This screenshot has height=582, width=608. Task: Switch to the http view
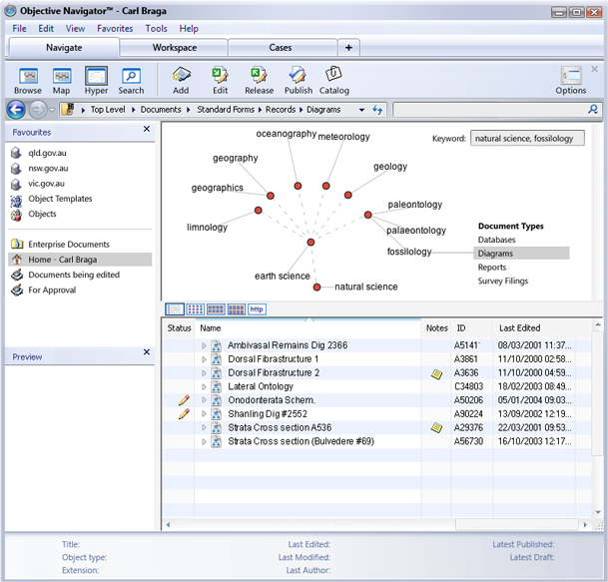coord(257,309)
